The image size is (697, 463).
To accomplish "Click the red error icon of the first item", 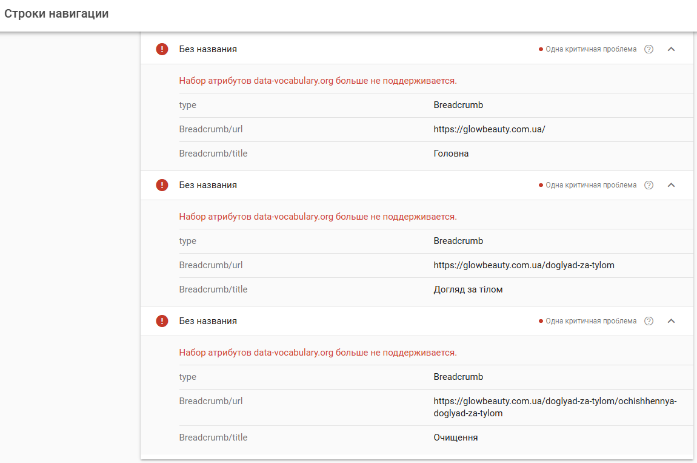I will [x=162, y=49].
